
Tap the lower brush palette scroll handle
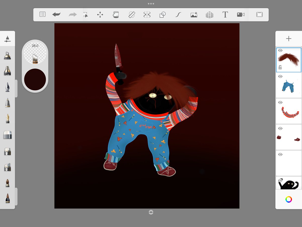pyautogui.click(x=16, y=196)
